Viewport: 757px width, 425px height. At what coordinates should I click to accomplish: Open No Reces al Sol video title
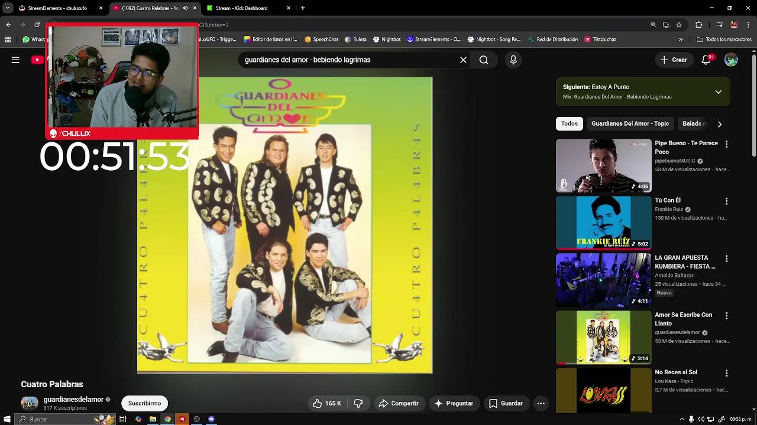(676, 372)
